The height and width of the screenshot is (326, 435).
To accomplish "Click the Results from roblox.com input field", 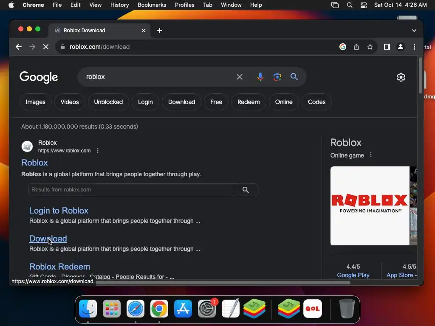I will click(x=130, y=190).
